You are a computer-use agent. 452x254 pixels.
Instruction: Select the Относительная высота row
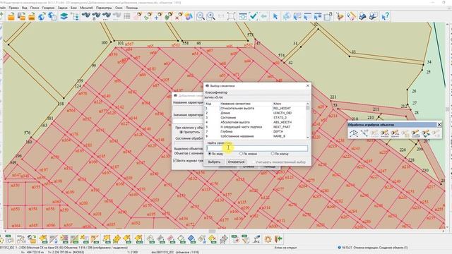click(255, 108)
